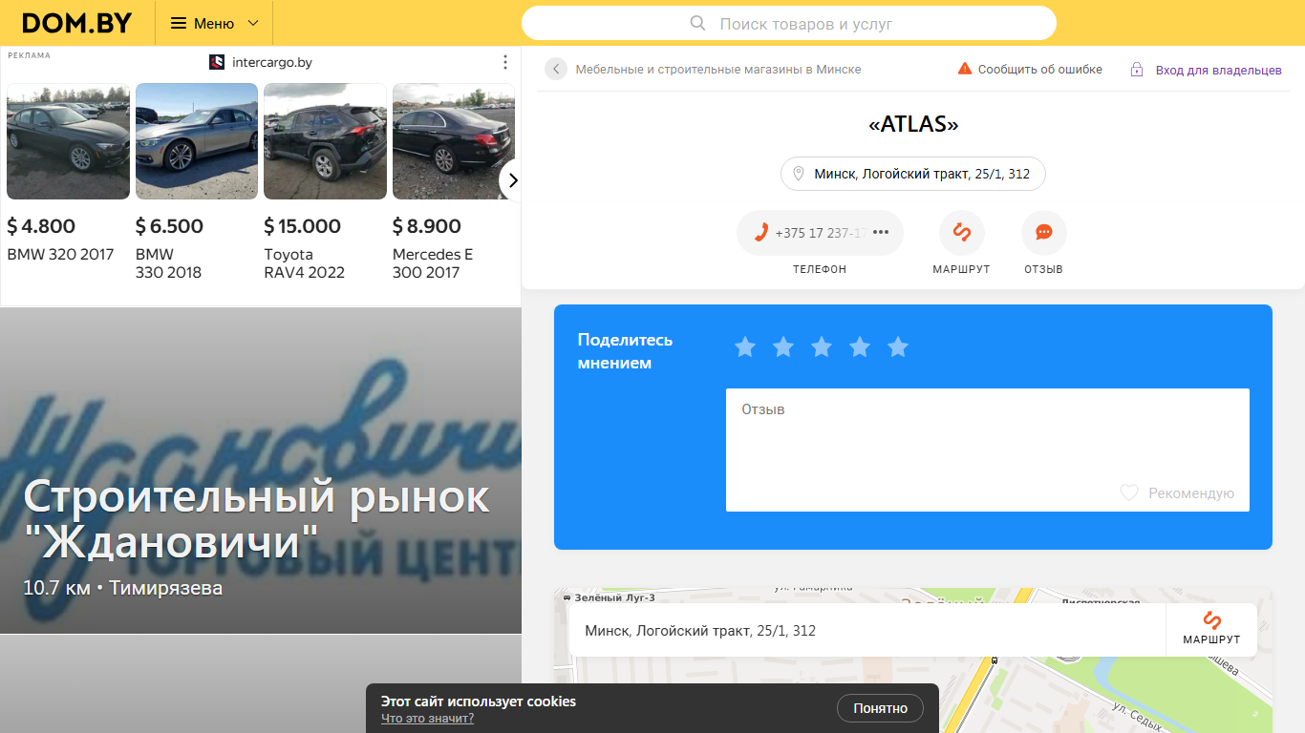Click the «ATLAS» title heading

(x=913, y=124)
